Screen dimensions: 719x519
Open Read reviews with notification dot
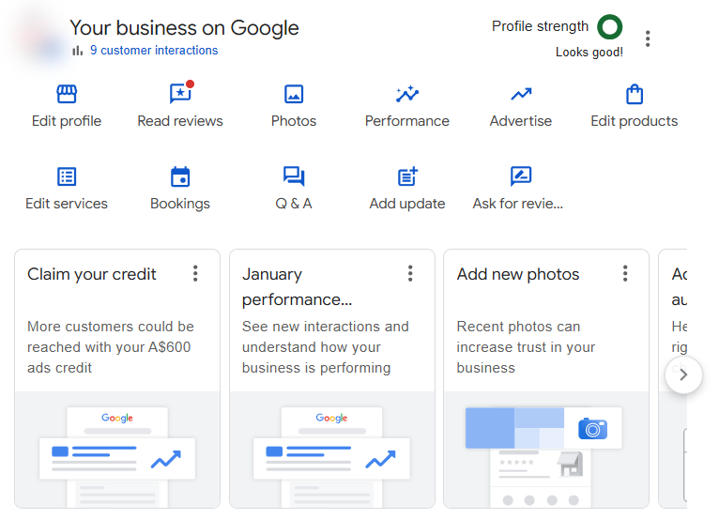tap(180, 95)
